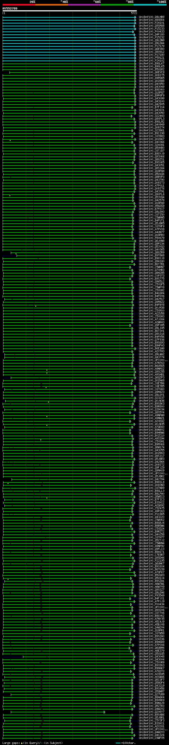Select hit UniRef100_Q6EVC9
The image size is (169, 745).
(x=152, y=72)
